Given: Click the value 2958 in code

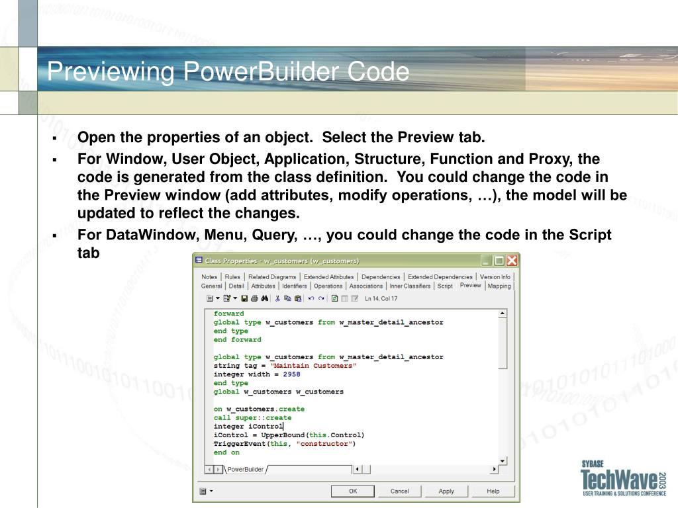Looking at the screenshot, I should [x=291, y=374].
